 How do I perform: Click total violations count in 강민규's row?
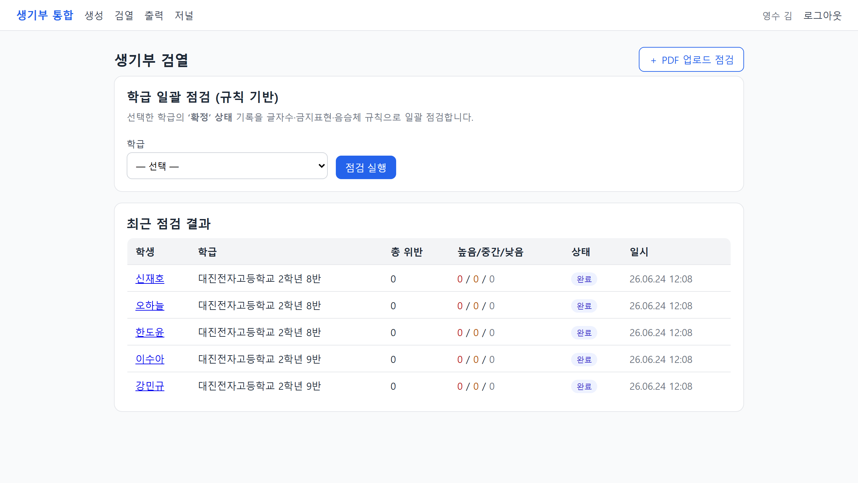click(x=393, y=386)
